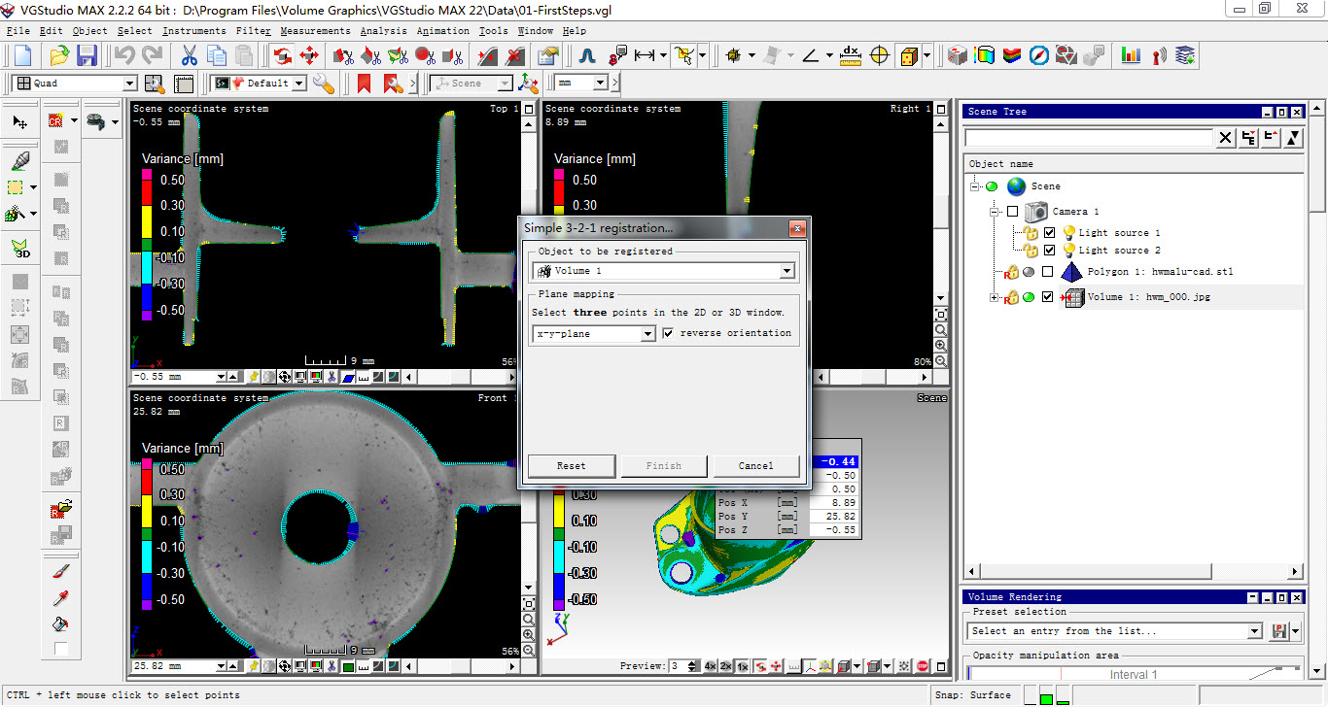Open the Help menu
Image resolution: width=1328 pixels, height=707 pixels.
[x=575, y=31]
